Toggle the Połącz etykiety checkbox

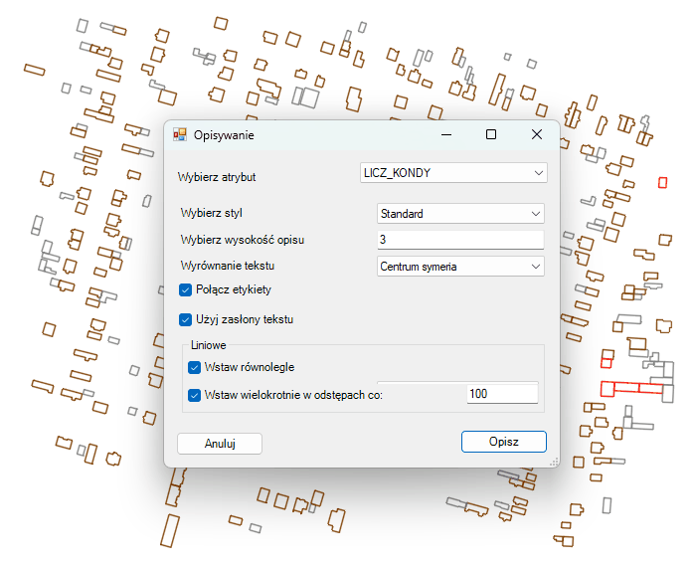(x=186, y=289)
